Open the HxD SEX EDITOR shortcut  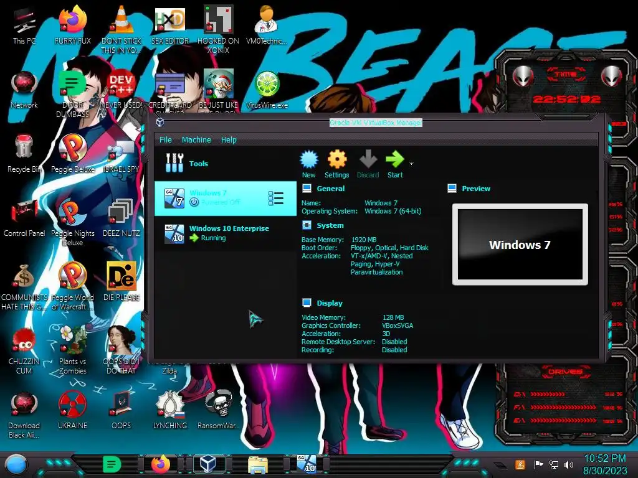169,25
